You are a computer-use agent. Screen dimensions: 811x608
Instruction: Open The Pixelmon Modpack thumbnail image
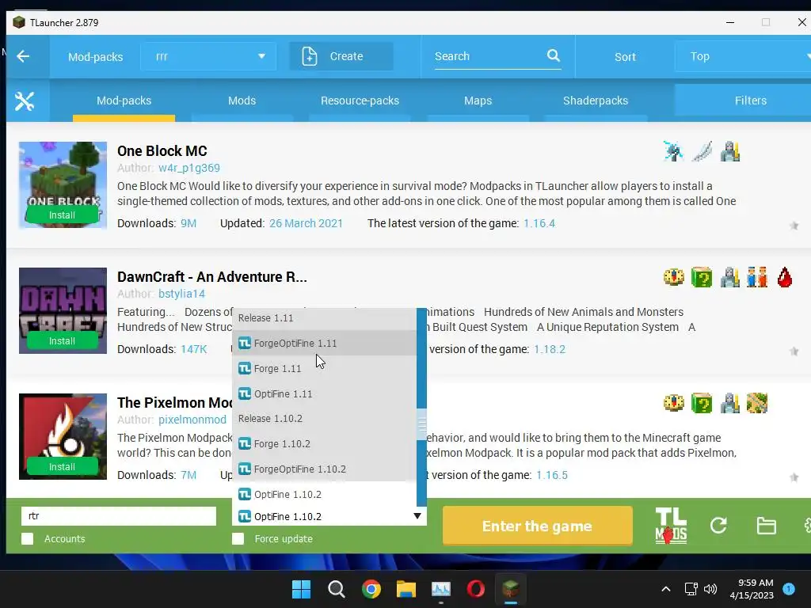(x=63, y=436)
